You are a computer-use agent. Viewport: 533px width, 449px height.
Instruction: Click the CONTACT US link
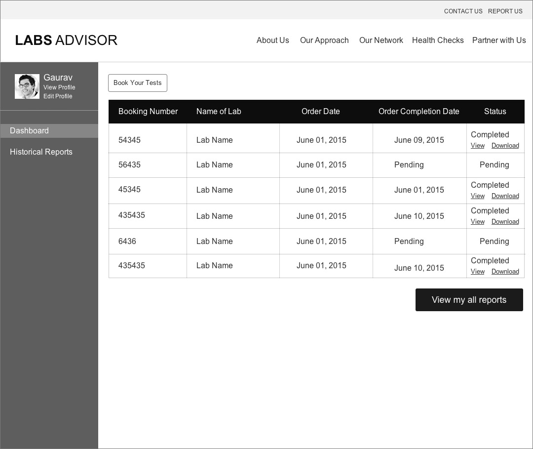coord(463,11)
